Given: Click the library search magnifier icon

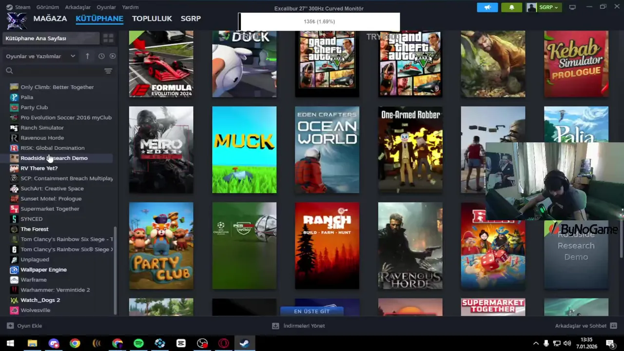Looking at the screenshot, I should pos(9,71).
